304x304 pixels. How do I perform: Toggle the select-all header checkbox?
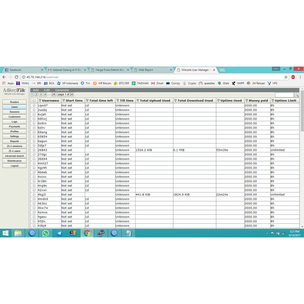pos(34,101)
